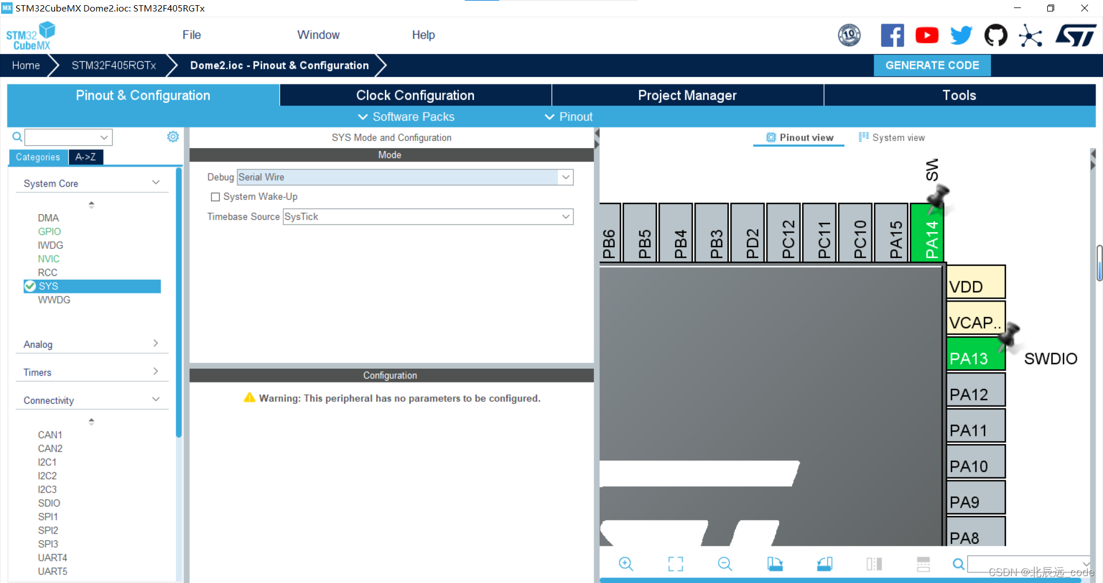The width and height of the screenshot is (1103, 583).
Task: Open the ST Facebook page icon
Action: (892, 36)
